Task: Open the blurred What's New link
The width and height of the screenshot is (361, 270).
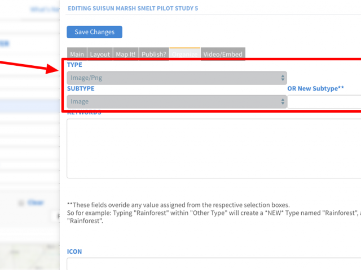Action: [45, 10]
